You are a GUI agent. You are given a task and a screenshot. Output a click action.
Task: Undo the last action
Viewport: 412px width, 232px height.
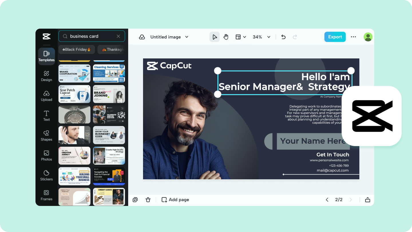[283, 37]
